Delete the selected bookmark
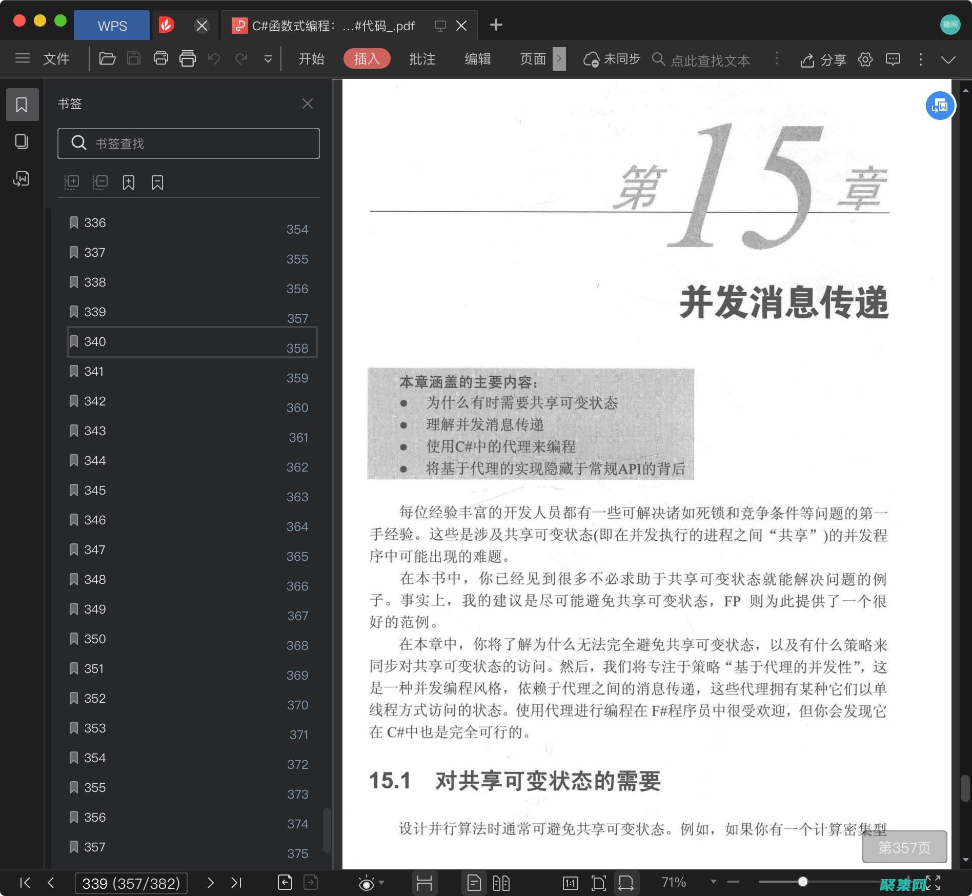 157,182
